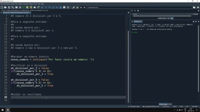Show hidden system tray icons
Screen dimensions: 200x112
pos(175,110)
